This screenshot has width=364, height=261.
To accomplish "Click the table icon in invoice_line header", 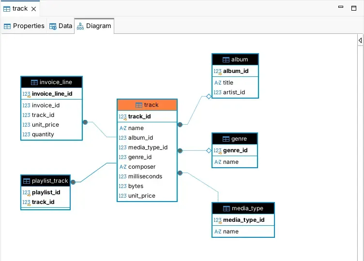I will pos(34,83).
